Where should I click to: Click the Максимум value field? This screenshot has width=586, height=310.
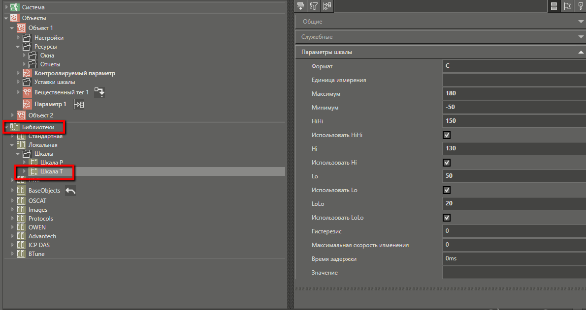(x=512, y=94)
